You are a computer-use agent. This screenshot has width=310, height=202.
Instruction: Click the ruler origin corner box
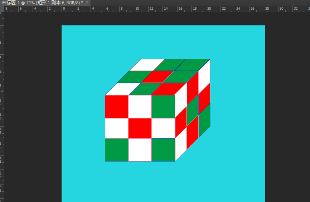[x=2, y=9]
